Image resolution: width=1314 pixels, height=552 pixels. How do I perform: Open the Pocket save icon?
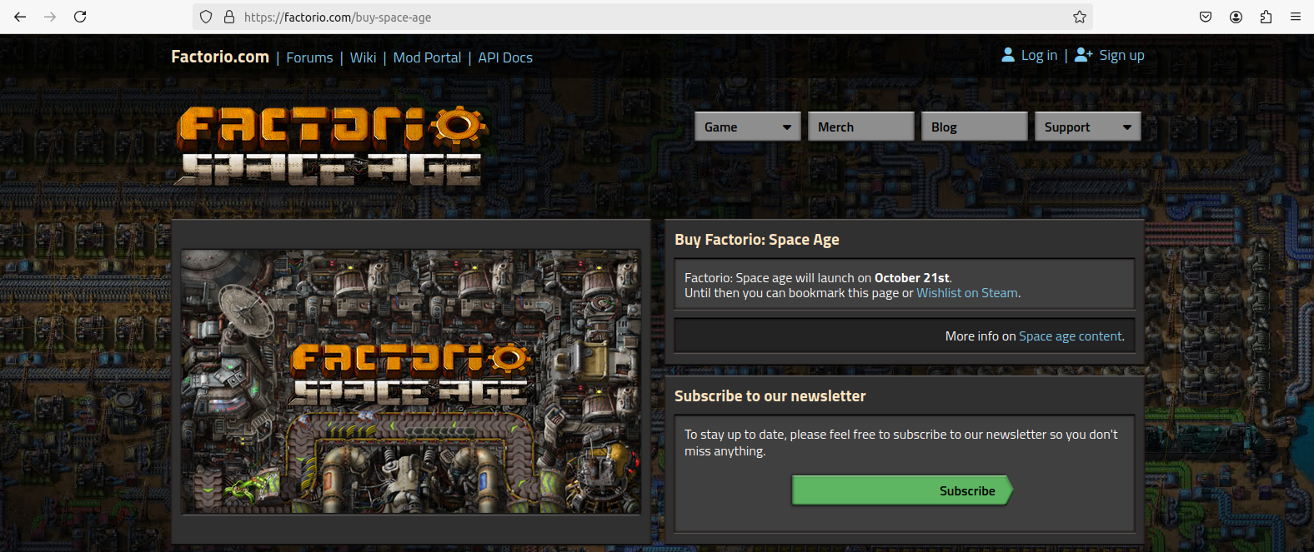tap(1206, 17)
